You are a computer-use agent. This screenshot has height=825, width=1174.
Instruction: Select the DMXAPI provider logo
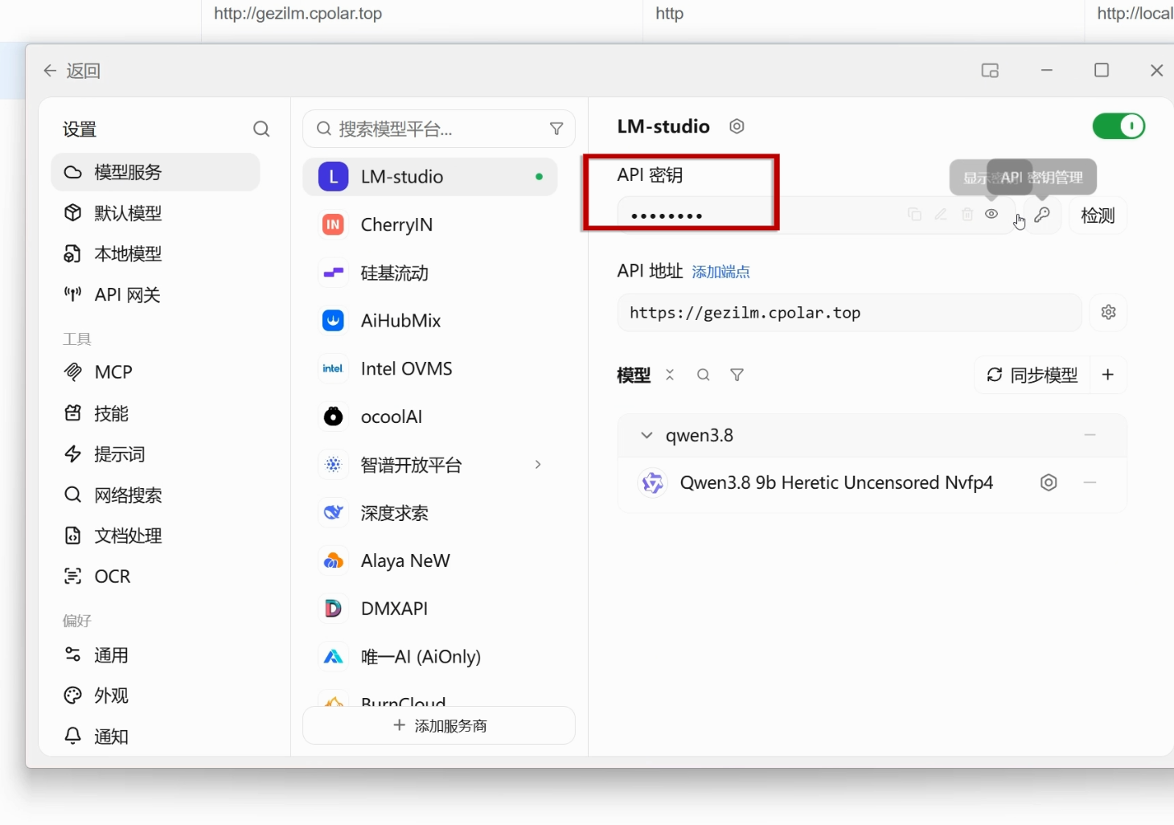coord(333,609)
